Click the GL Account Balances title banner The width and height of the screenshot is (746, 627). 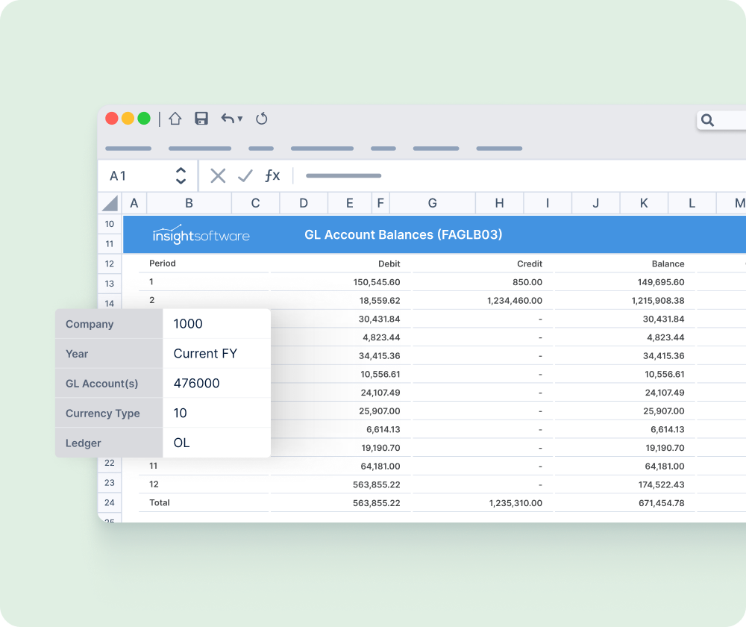click(x=403, y=234)
